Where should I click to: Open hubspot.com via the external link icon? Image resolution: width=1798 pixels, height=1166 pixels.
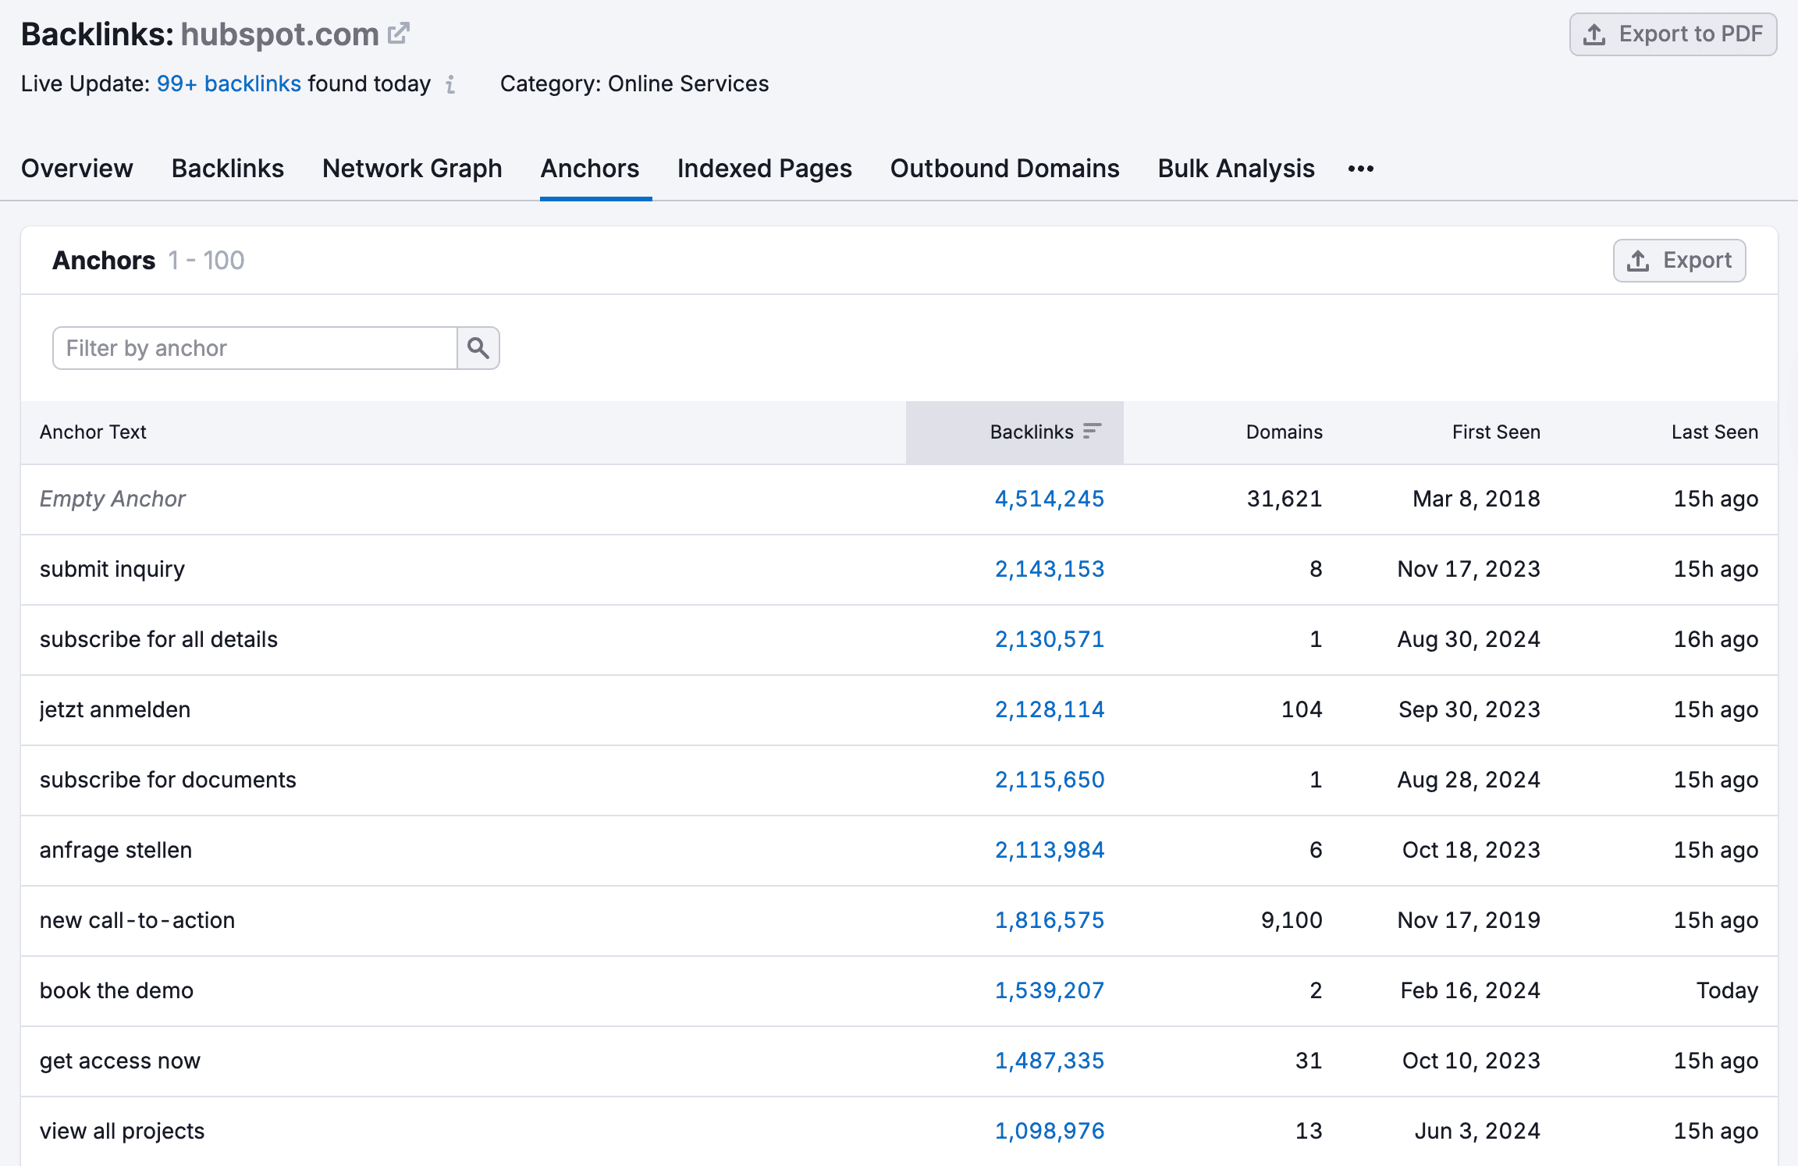399,32
